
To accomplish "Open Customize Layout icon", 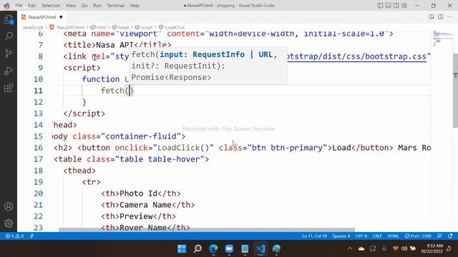I will point(404,6).
